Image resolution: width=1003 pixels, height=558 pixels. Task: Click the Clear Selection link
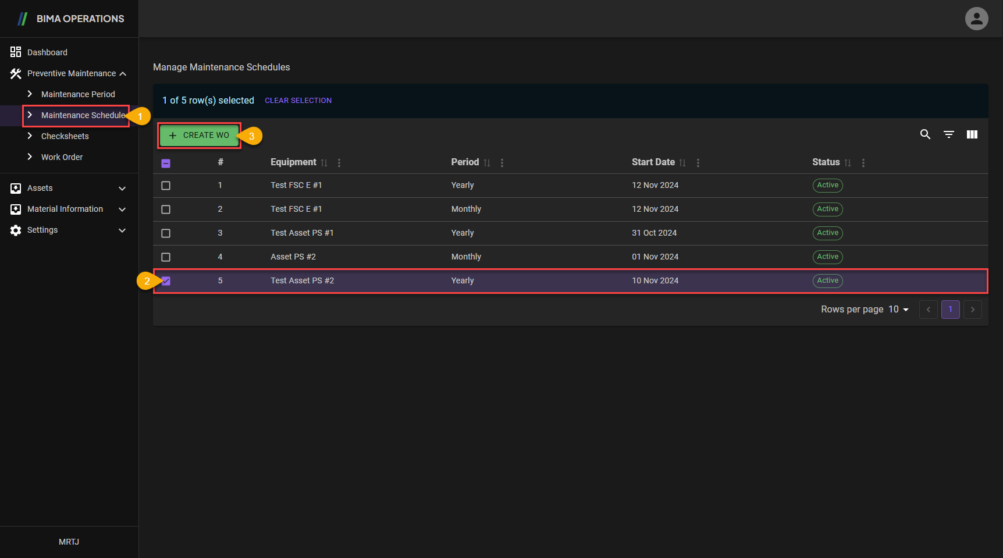(x=298, y=101)
